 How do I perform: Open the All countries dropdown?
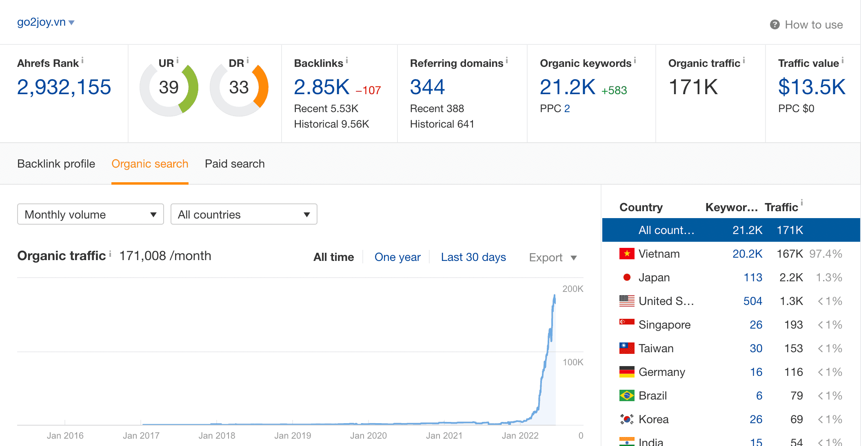[244, 214]
